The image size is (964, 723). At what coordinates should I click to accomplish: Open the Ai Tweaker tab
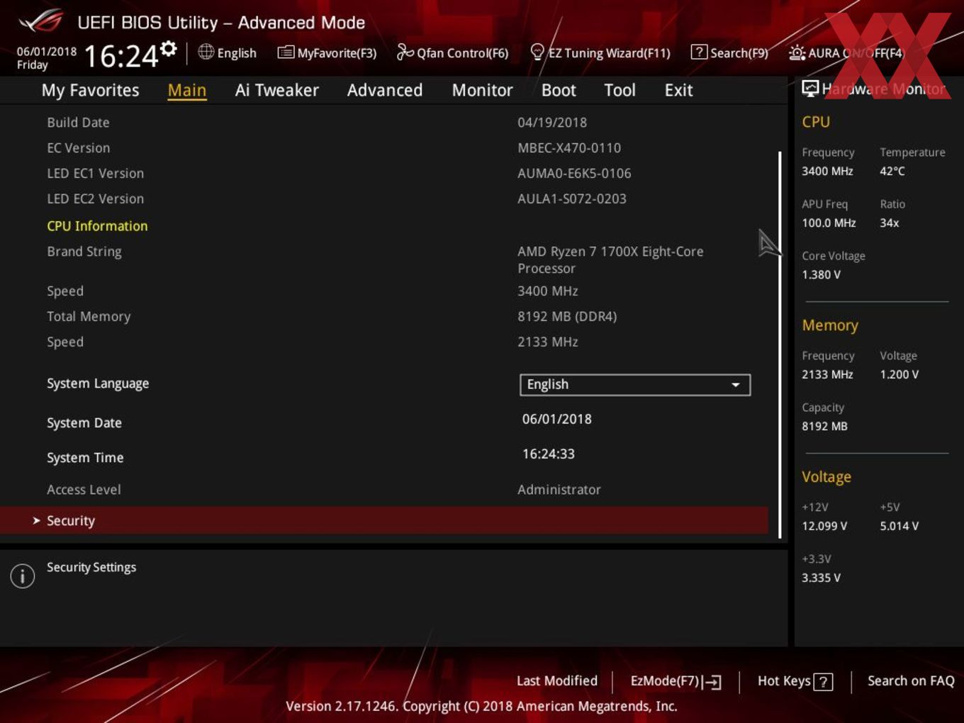277,90
